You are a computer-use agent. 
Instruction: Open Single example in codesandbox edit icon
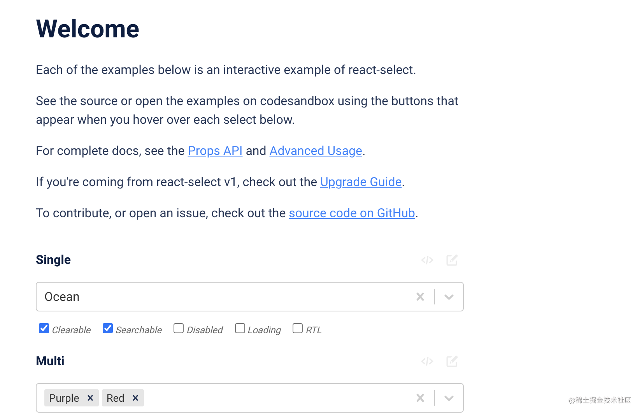[x=452, y=260]
